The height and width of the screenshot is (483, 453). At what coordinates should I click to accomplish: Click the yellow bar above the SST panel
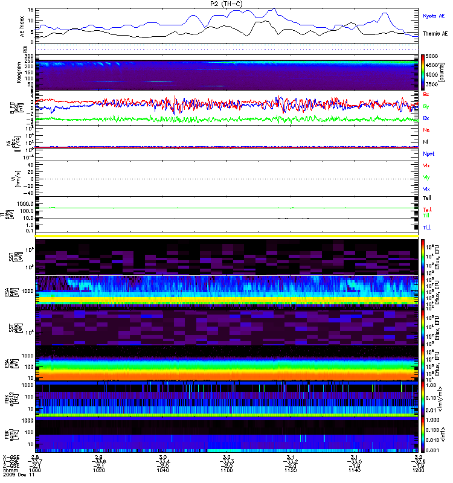226,236
